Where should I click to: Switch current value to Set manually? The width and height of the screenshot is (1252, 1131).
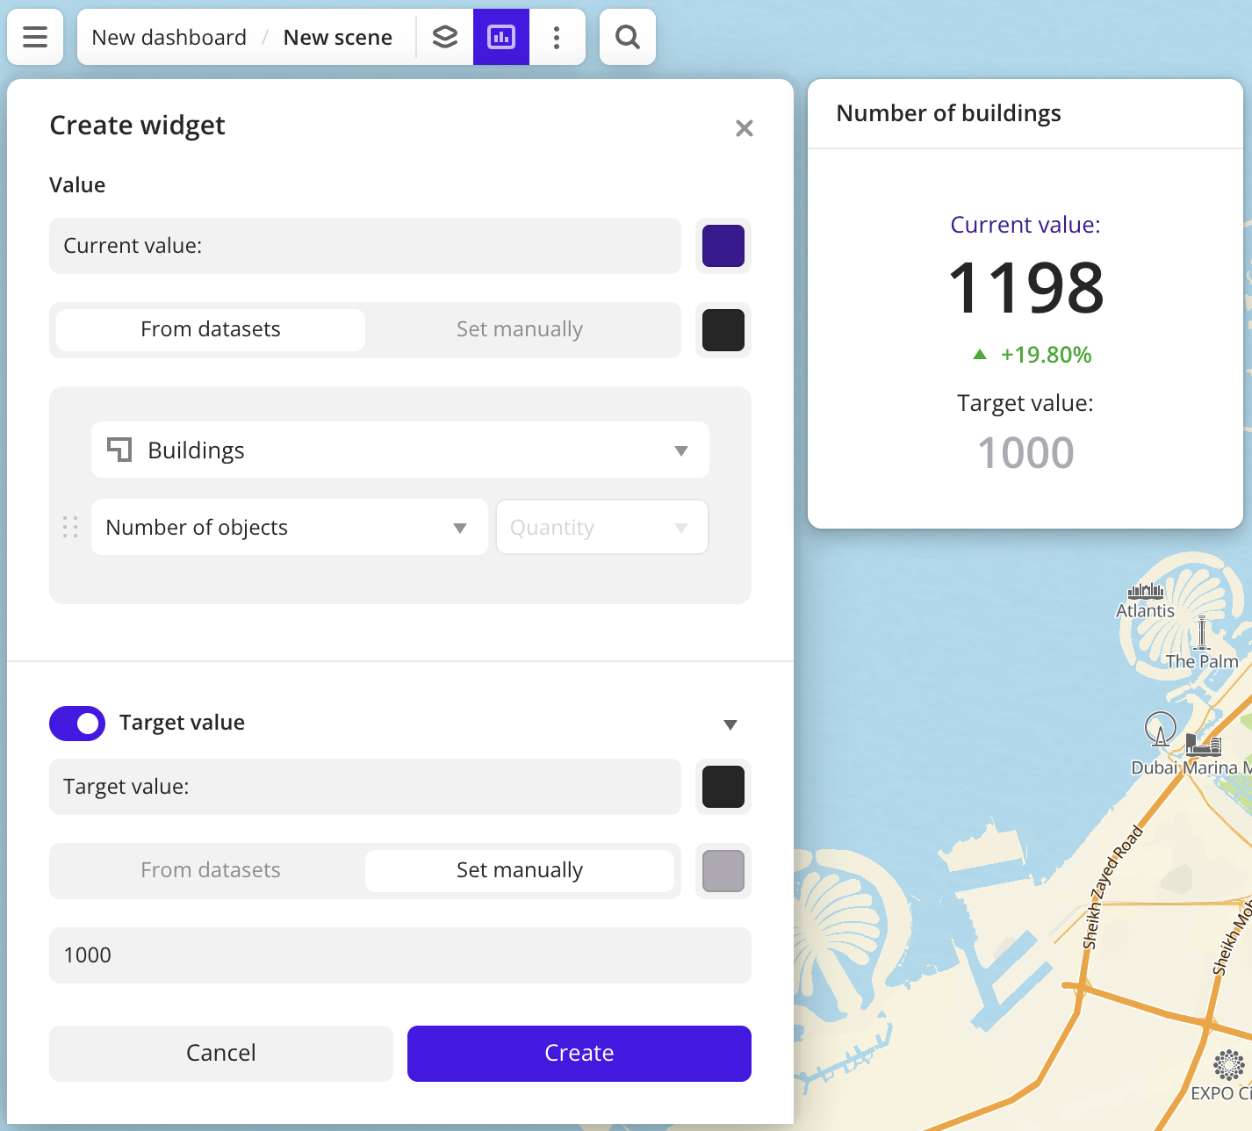(x=520, y=329)
